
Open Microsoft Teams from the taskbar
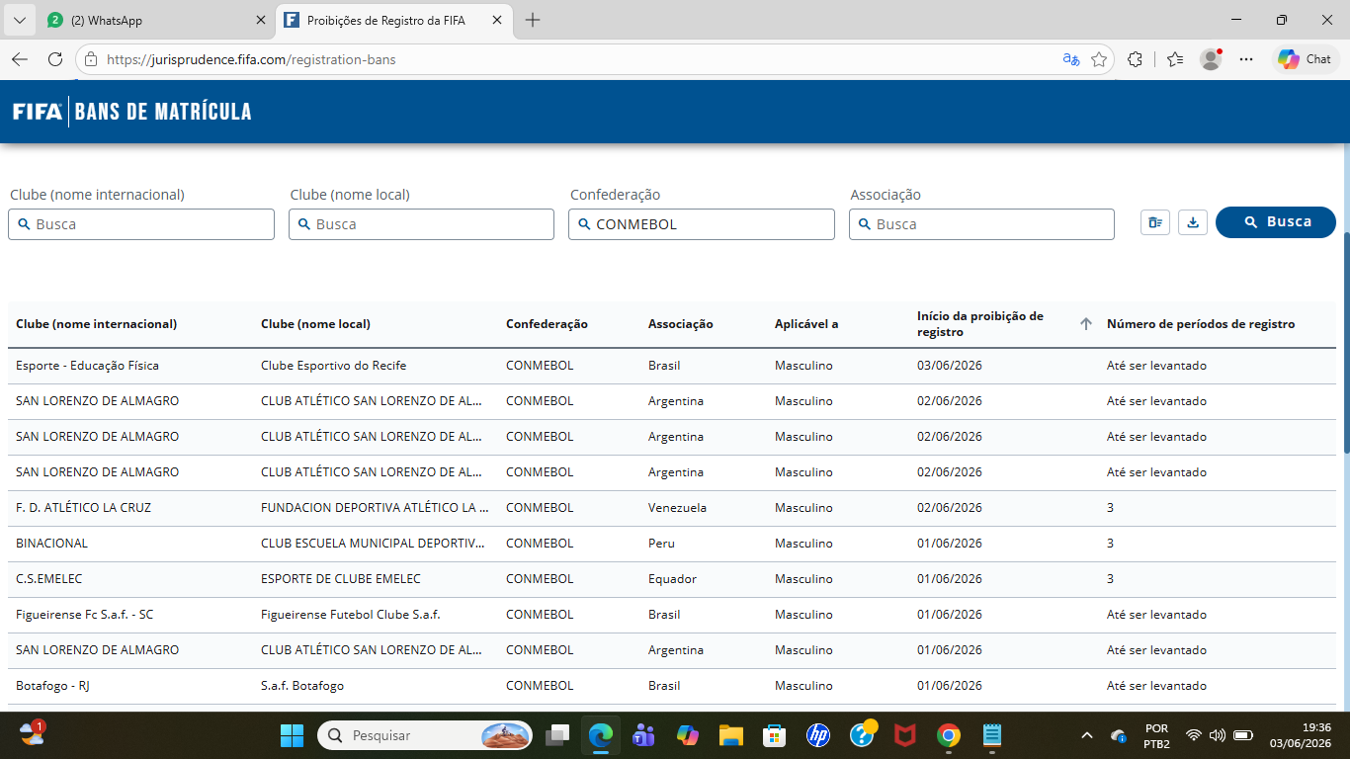point(644,735)
